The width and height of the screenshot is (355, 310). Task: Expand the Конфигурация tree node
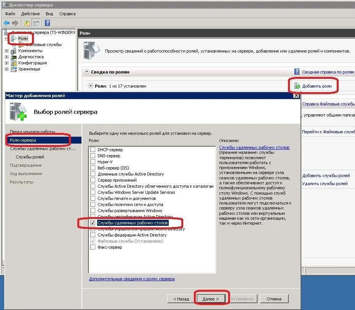pyautogui.click(x=6, y=63)
